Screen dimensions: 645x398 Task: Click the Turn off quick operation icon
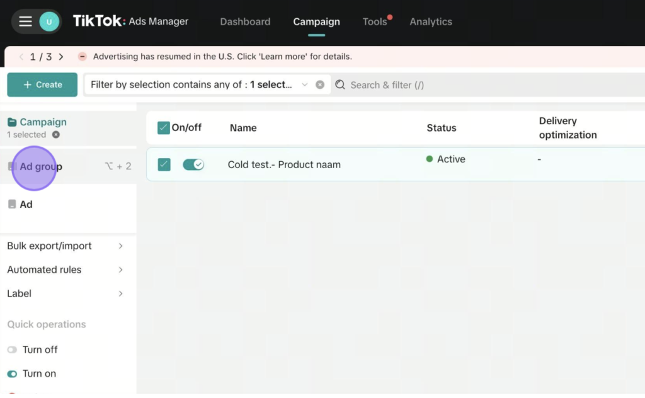pos(12,350)
